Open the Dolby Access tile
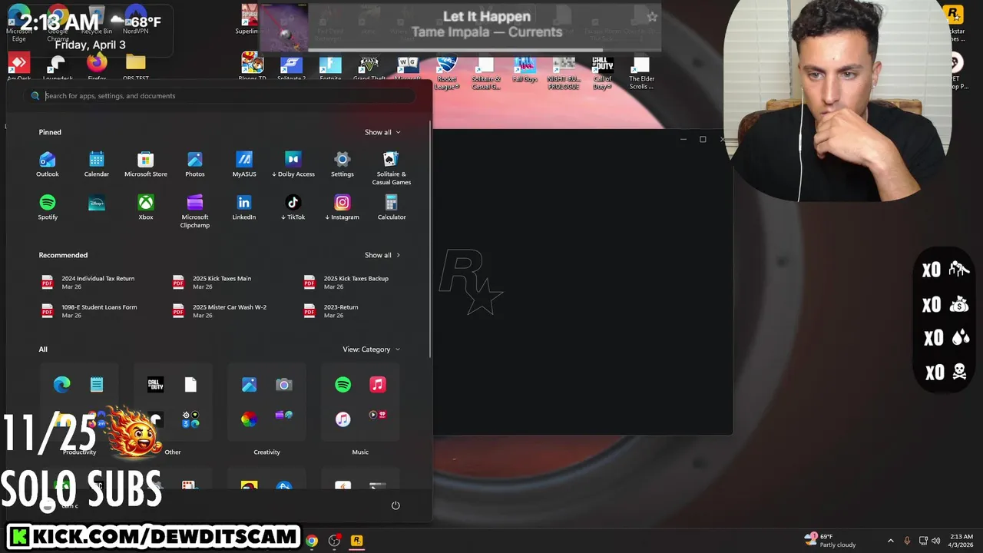 (293, 164)
